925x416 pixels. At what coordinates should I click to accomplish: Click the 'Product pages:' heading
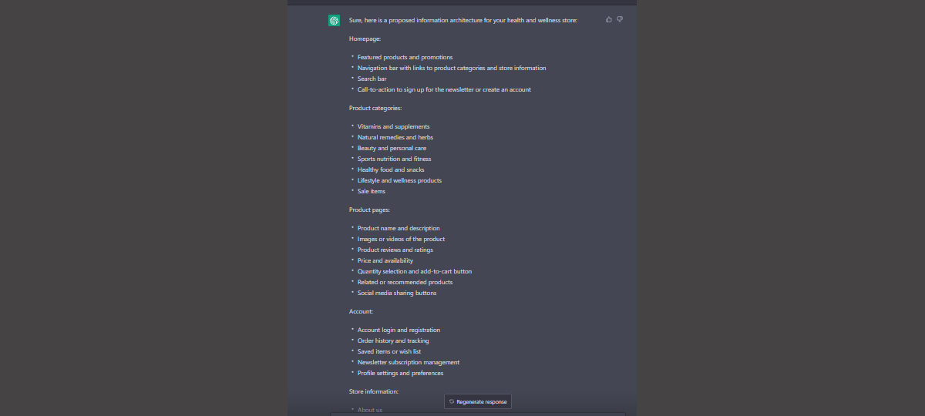tap(369, 210)
